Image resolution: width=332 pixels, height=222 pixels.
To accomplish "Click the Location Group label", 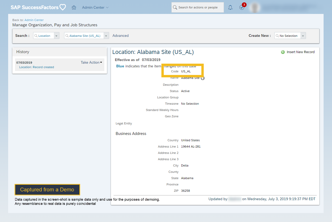I will [168, 97].
